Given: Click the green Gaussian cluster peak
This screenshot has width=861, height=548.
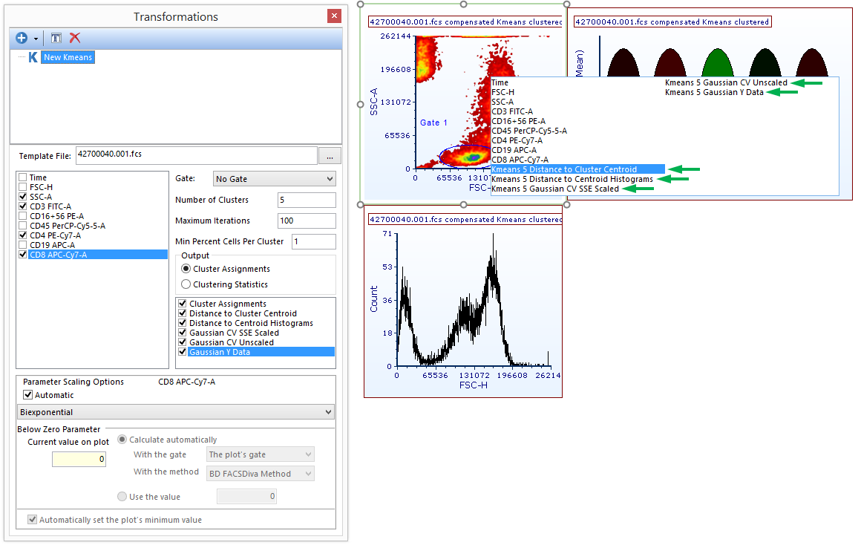Looking at the screenshot, I should pyautogui.click(x=717, y=63).
